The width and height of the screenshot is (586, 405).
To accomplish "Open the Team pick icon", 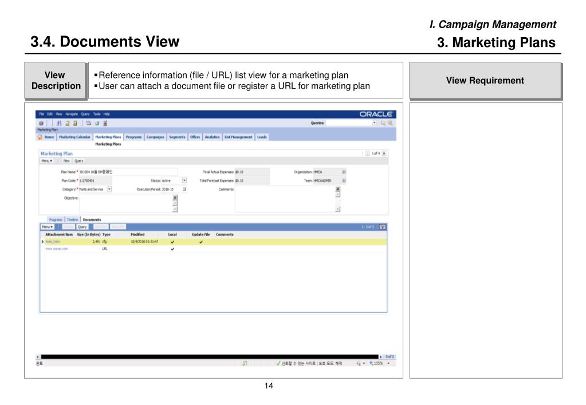I will click(x=344, y=181).
